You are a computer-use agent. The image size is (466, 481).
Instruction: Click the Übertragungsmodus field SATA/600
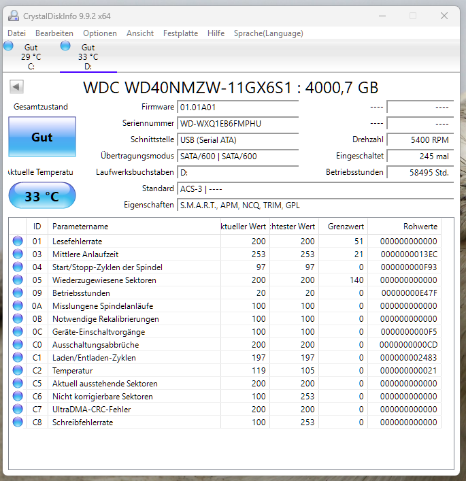point(237,156)
